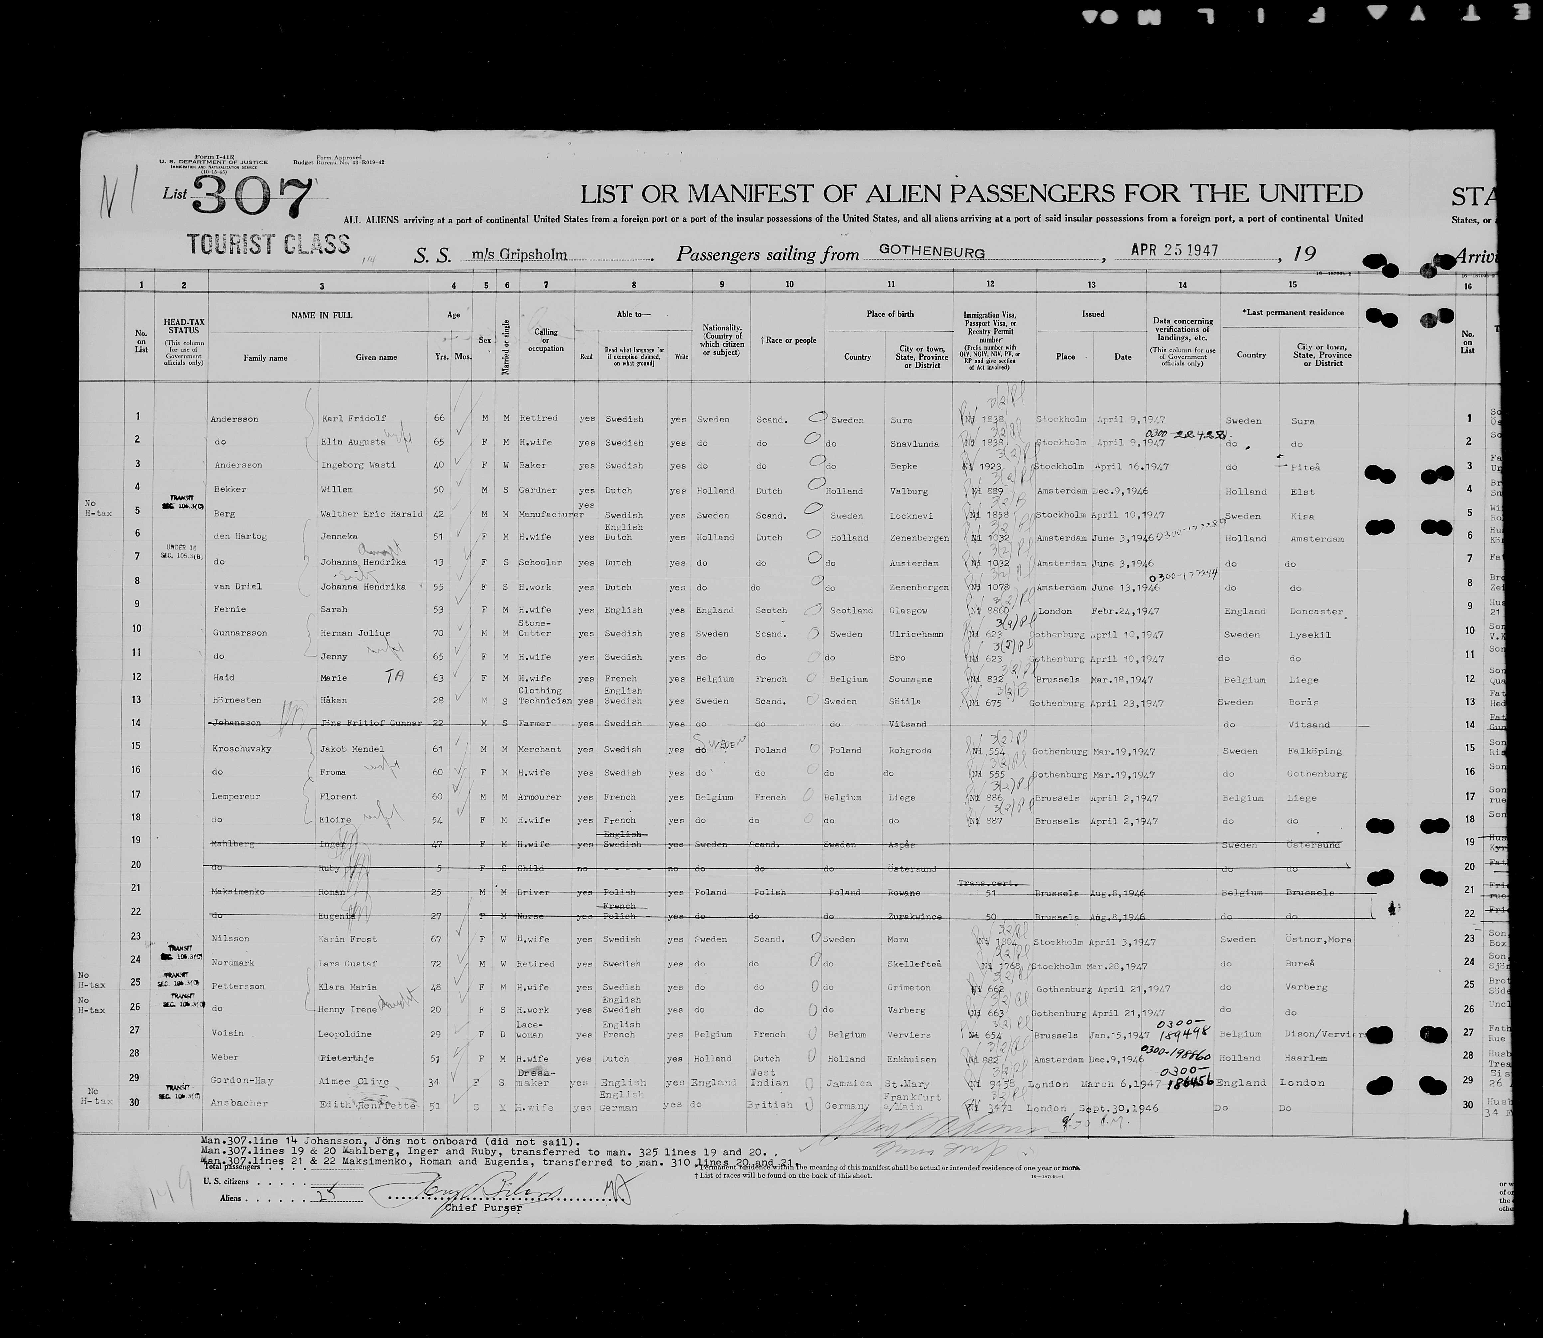Click the occupation Gardner
Screen dimensions: 1543x1338
tap(538, 490)
